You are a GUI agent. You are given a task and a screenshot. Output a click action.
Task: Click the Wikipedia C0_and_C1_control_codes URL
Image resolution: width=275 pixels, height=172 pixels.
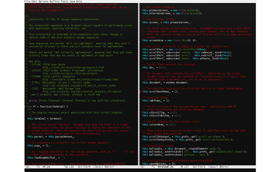(x=79, y=86)
